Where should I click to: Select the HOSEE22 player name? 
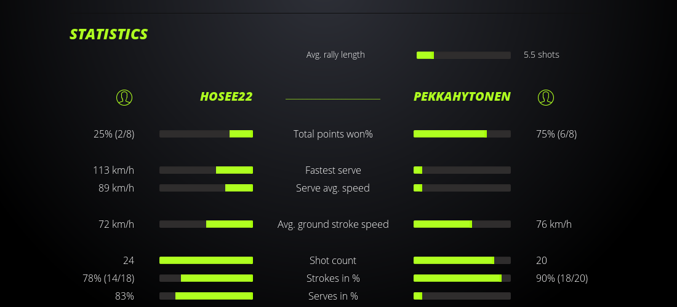[226, 97]
